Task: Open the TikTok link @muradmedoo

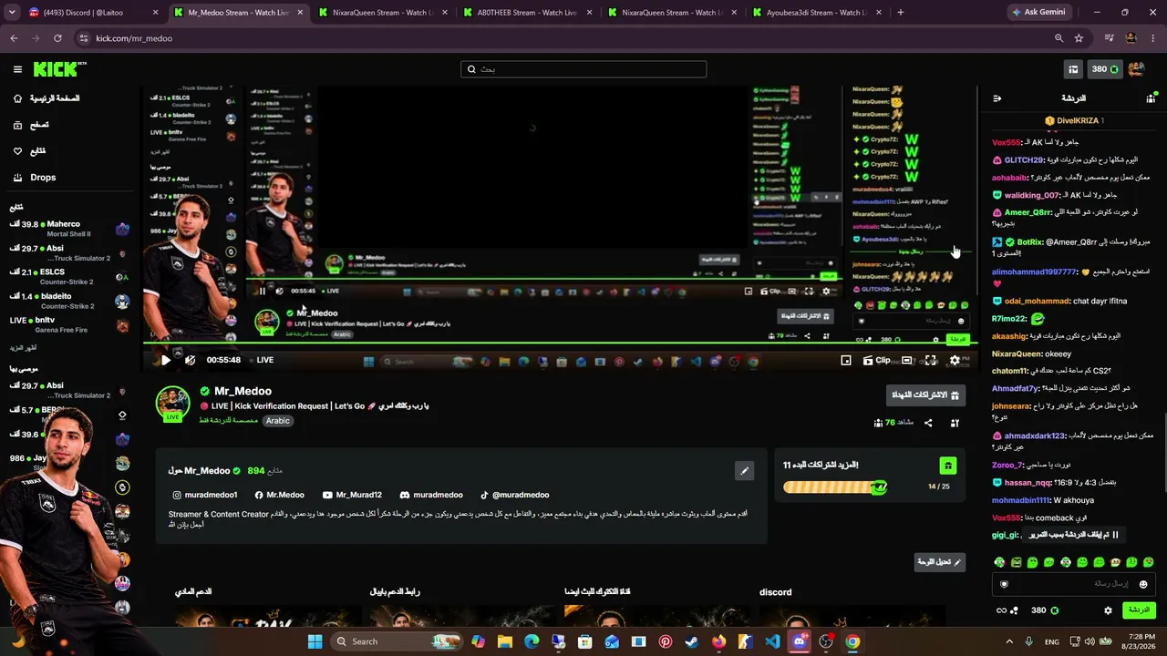Action: [x=515, y=495]
